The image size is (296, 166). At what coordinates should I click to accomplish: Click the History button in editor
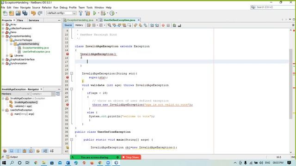(x=79, y=25)
